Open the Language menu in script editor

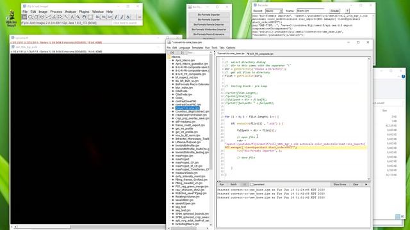184,48
